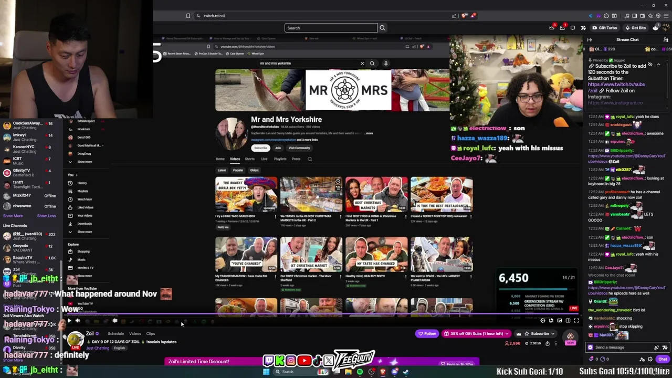Toggle play/pause on the stream player

pyautogui.click(x=69, y=321)
